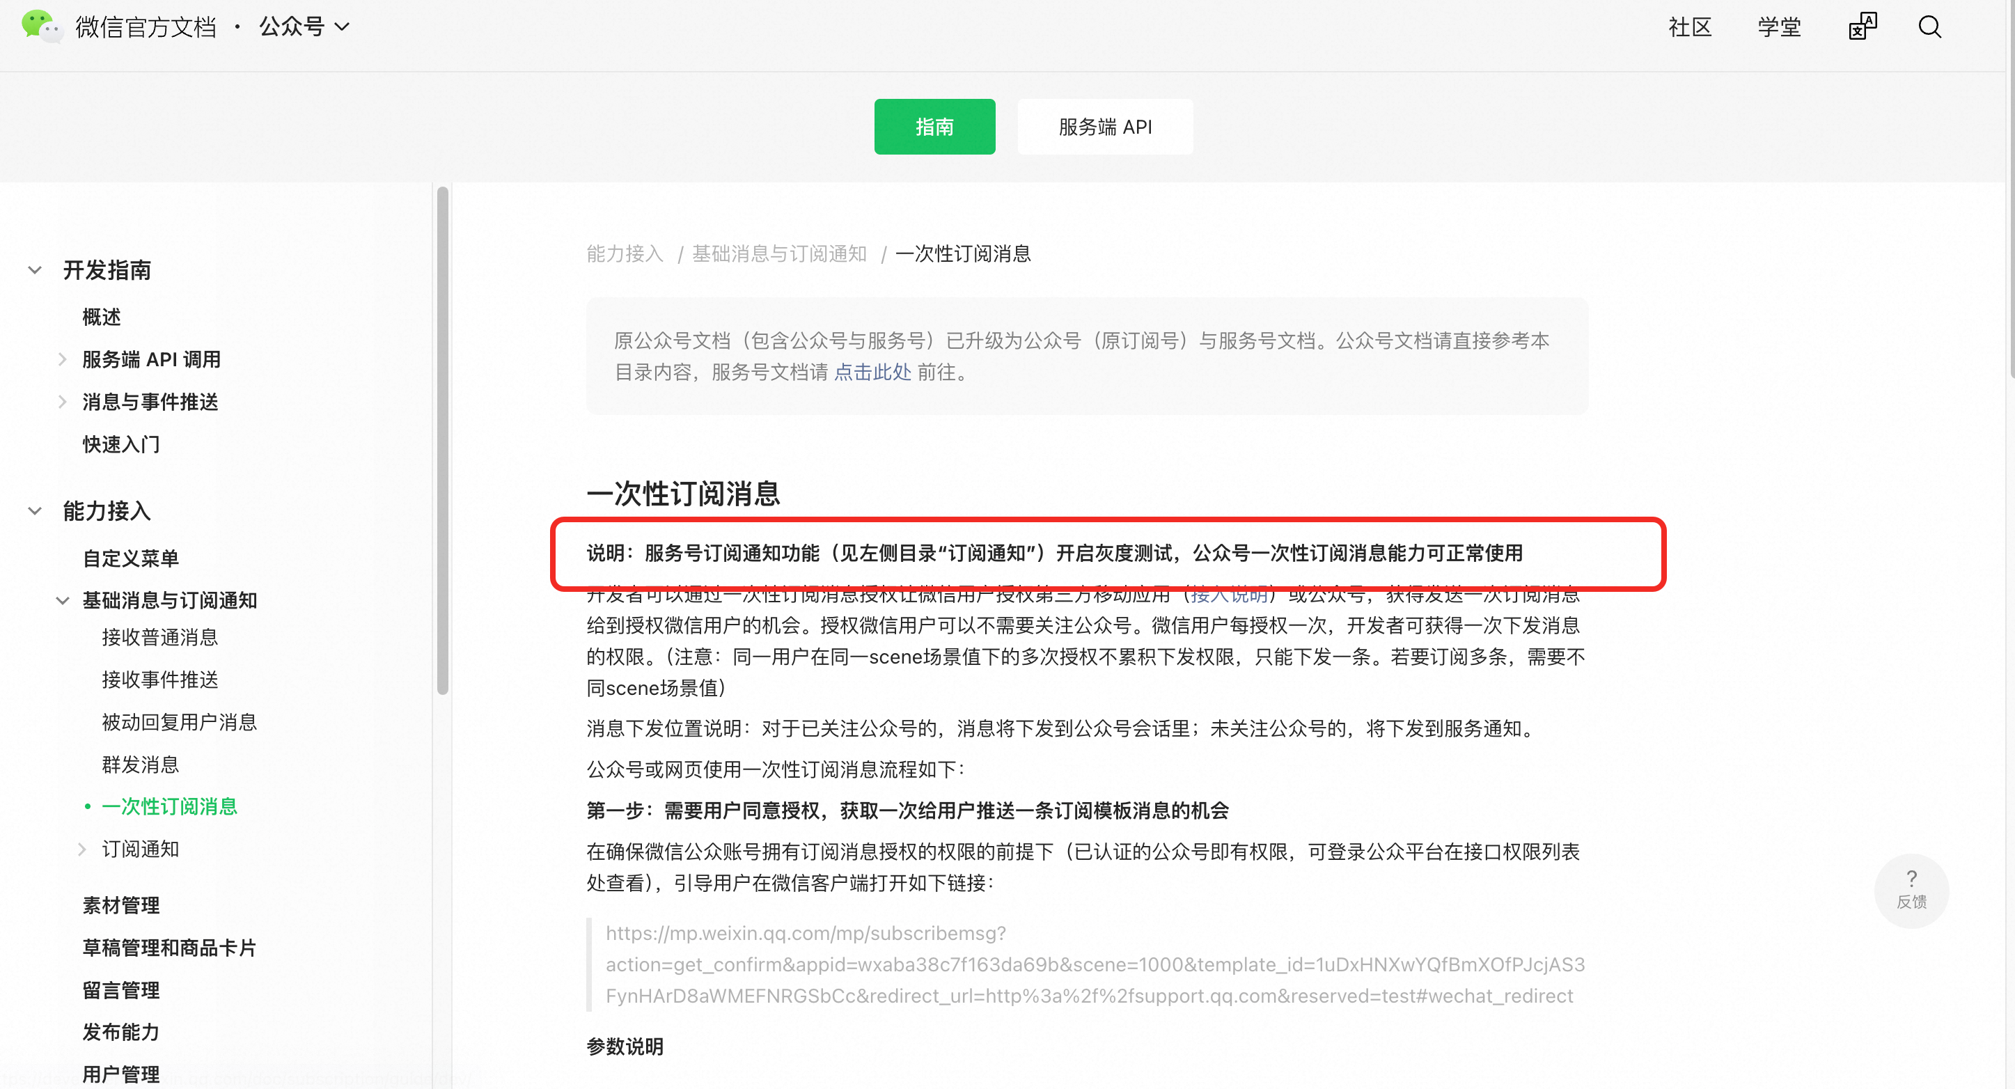Open the search magnifier icon

1929,27
